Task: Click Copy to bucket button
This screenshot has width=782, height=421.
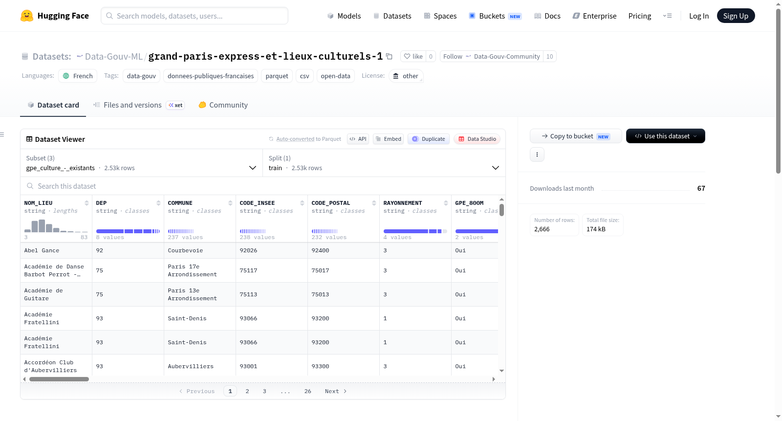Action: pyautogui.click(x=576, y=136)
